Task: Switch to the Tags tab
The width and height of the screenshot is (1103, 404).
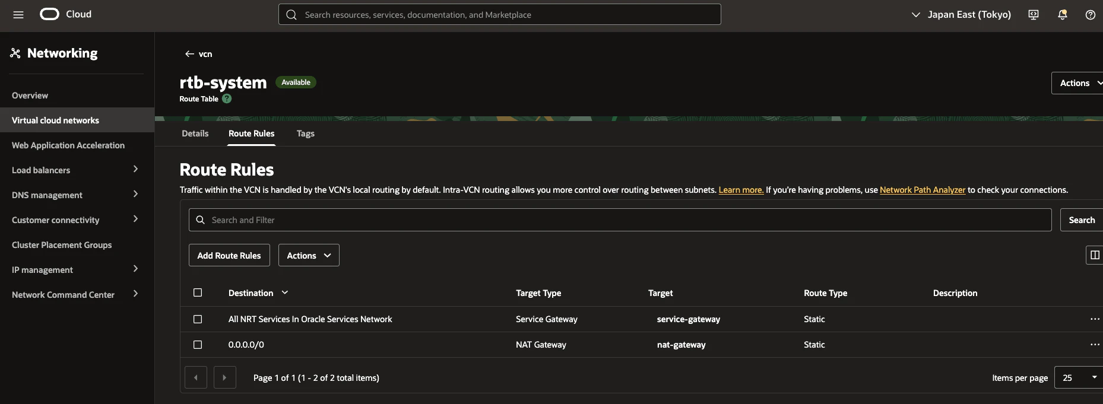Action: pyautogui.click(x=305, y=133)
